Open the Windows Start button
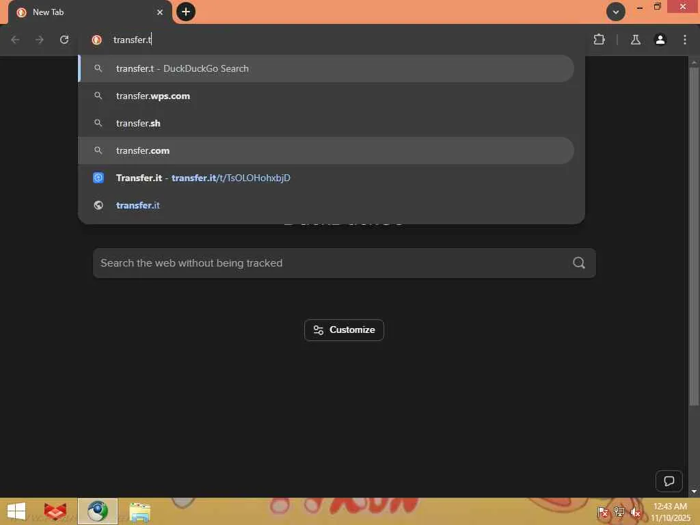This screenshot has height=525, width=700. [x=16, y=511]
